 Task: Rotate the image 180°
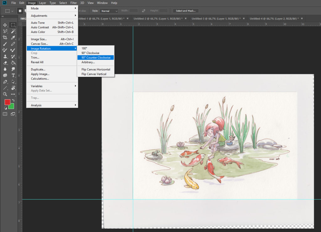(x=96, y=48)
